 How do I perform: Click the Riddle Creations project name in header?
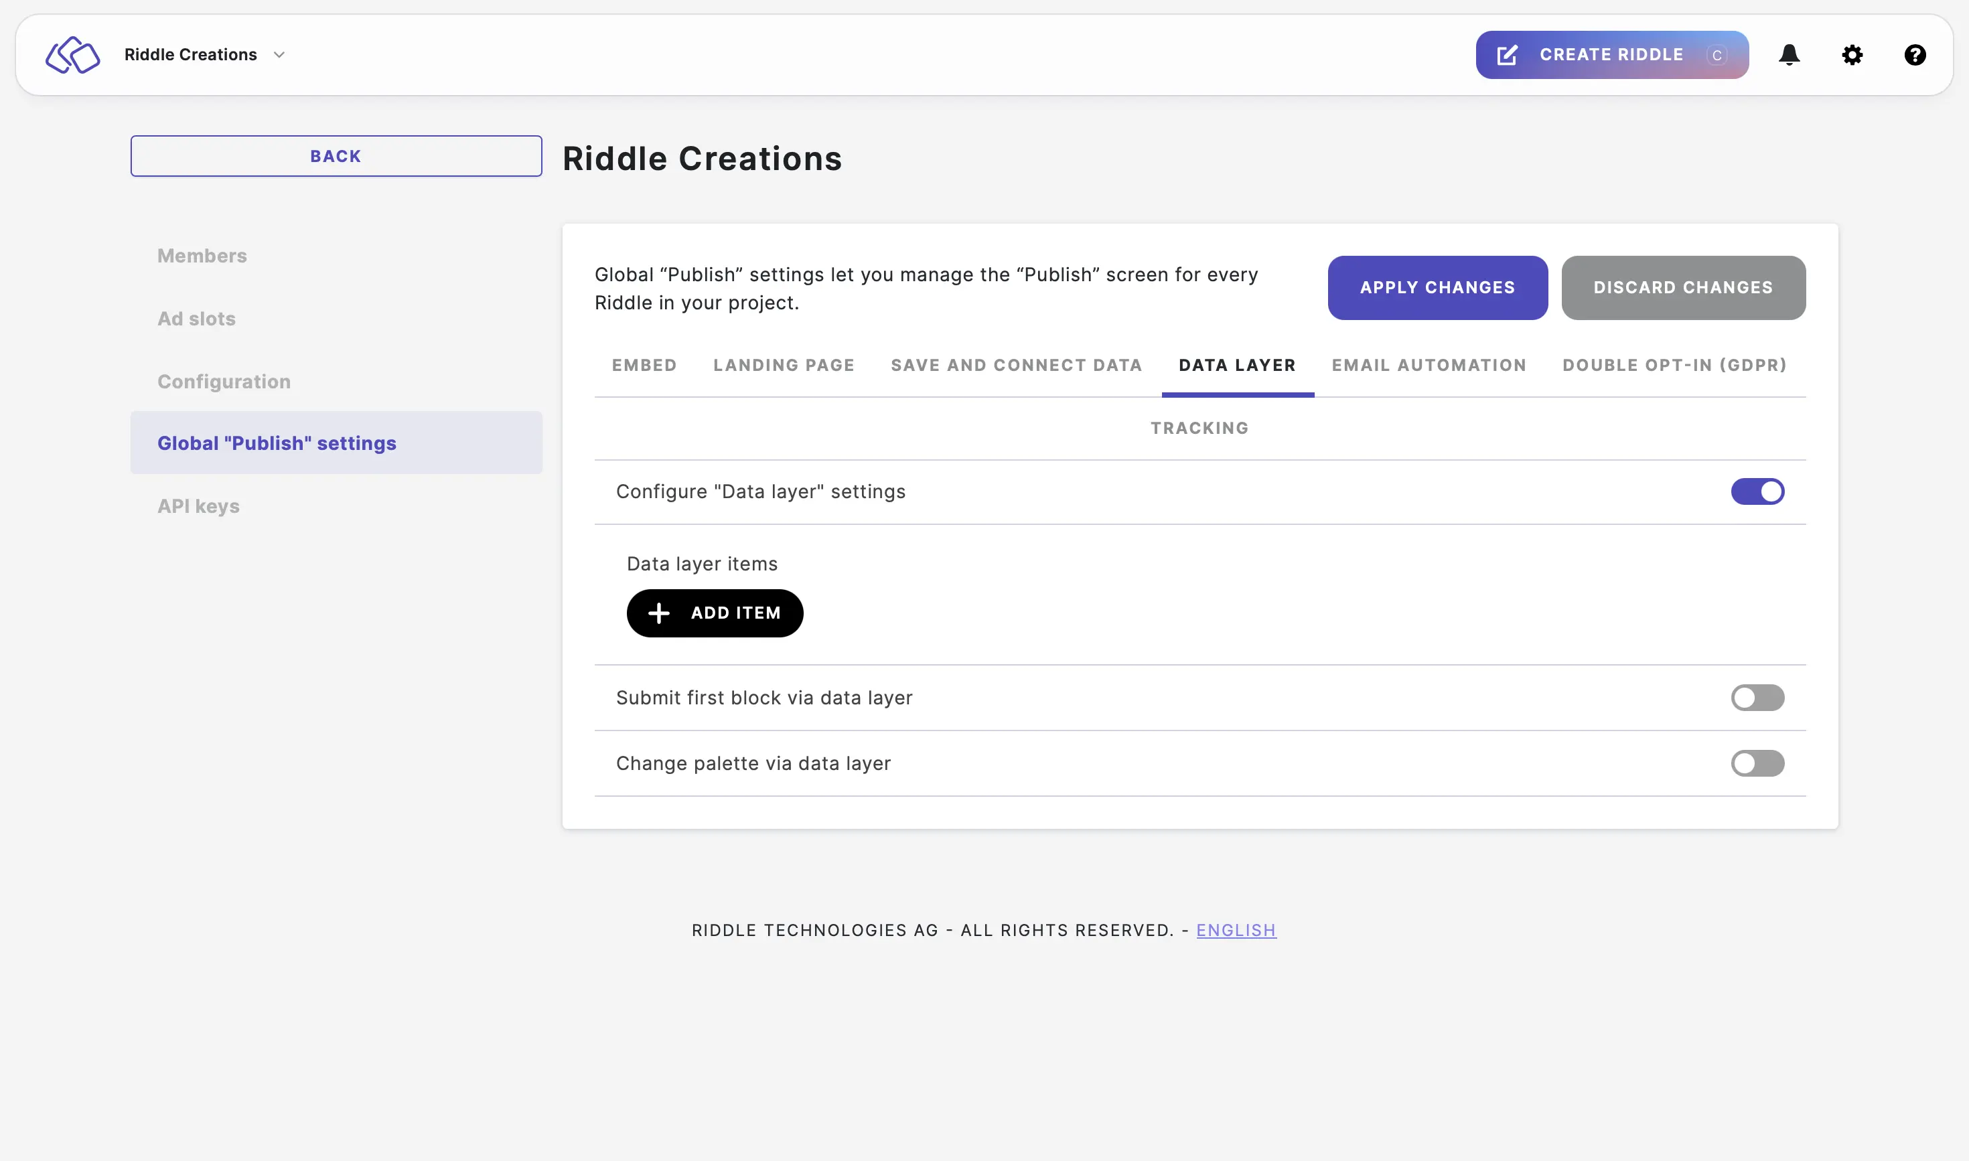pos(190,55)
